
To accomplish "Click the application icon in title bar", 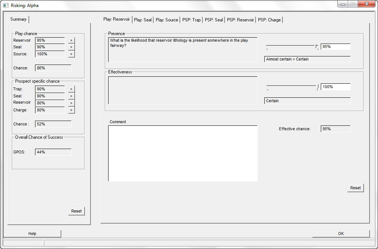I will [6, 6].
